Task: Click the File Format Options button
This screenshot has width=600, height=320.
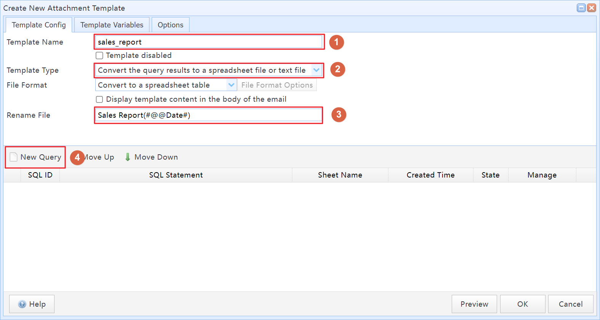Action: click(277, 85)
